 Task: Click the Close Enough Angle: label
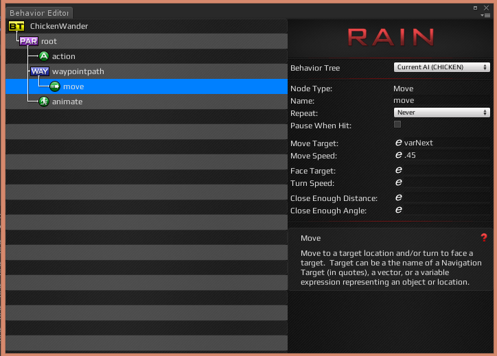[x=328, y=211]
